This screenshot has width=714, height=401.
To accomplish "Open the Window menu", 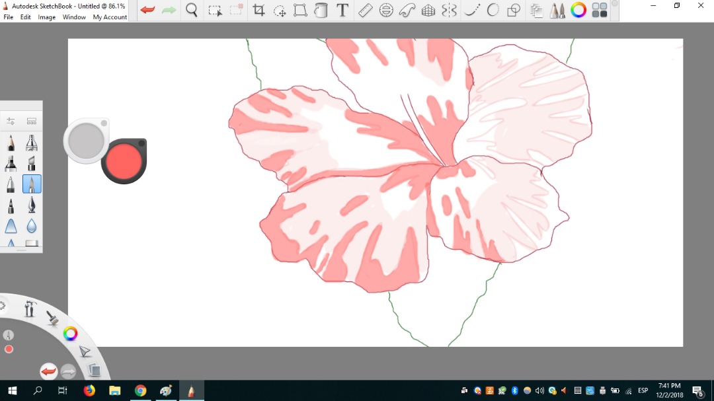I will tap(74, 17).
